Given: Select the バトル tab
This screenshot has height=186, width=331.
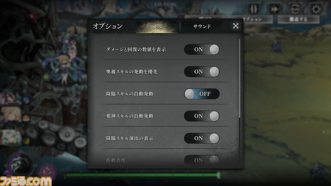Looking at the screenshot, I should click(x=156, y=26).
